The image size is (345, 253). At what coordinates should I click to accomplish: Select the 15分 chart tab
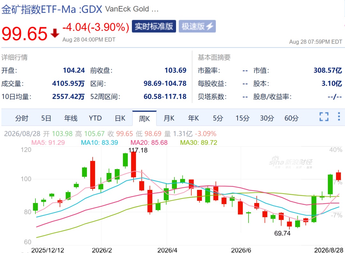[242, 118]
